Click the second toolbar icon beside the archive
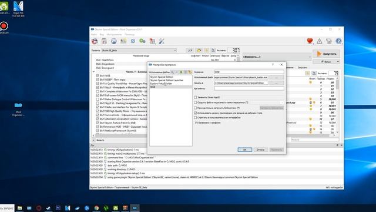Image resolution: width=376 pixels, height=212 pixels. pyautogui.click(x=105, y=41)
